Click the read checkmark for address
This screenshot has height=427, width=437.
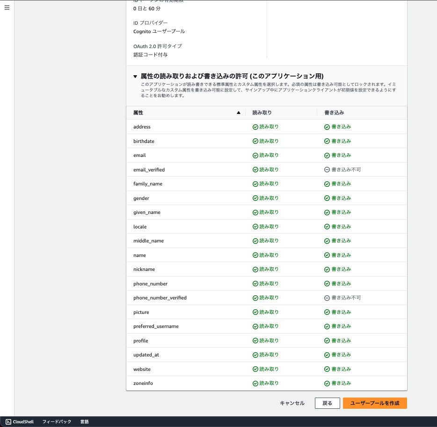point(255,127)
